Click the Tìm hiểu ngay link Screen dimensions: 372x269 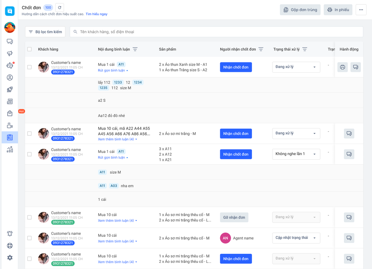[x=96, y=14]
